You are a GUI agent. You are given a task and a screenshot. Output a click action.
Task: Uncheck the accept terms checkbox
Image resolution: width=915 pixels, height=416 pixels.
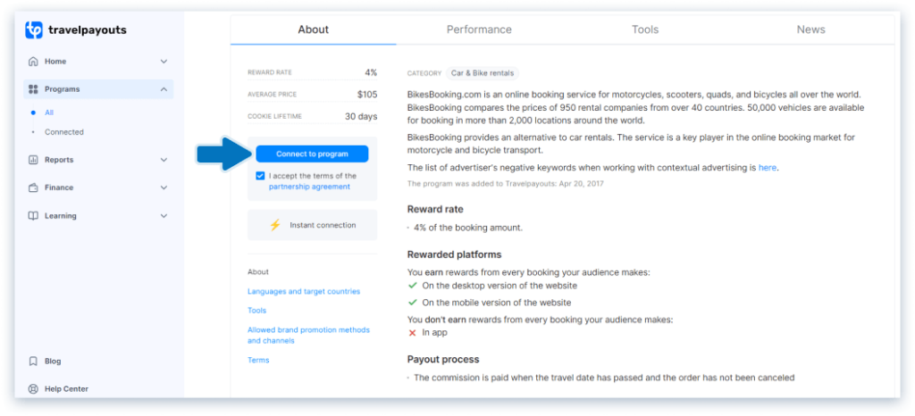coord(260,177)
